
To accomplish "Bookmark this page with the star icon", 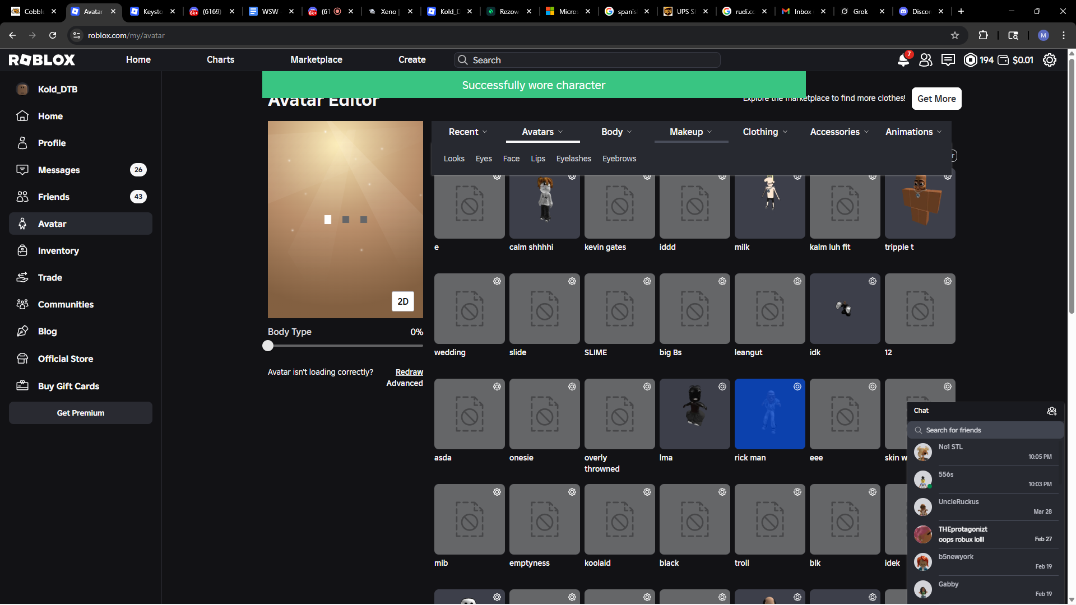I will [x=955, y=35].
